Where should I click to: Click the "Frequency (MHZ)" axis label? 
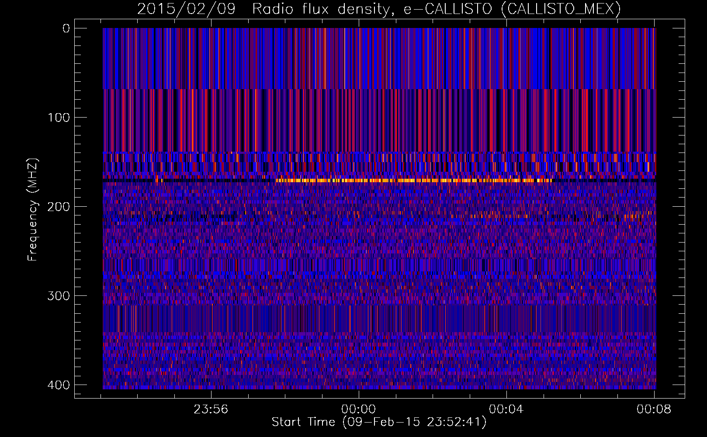pyautogui.click(x=33, y=209)
